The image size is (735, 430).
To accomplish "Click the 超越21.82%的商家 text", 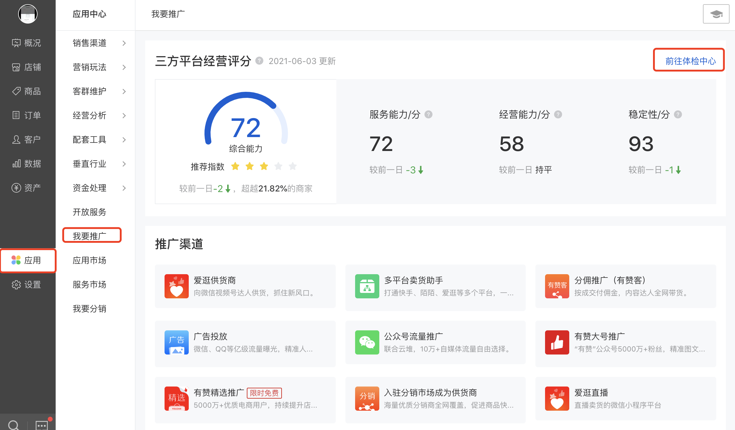I will (277, 189).
